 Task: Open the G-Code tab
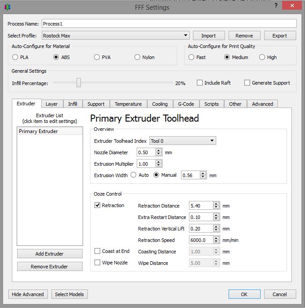(186, 104)
